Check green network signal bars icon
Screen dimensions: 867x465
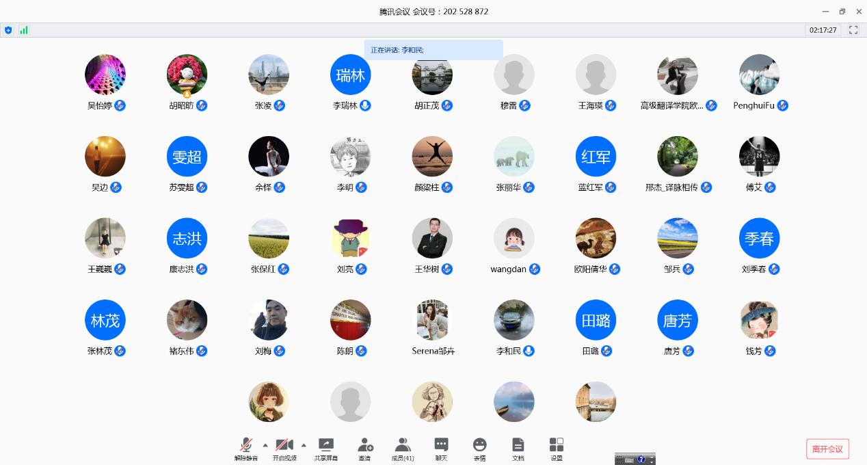(x=24, y=30)
